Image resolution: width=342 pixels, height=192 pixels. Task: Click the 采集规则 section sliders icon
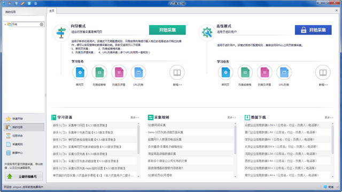(x=151, y=118)
